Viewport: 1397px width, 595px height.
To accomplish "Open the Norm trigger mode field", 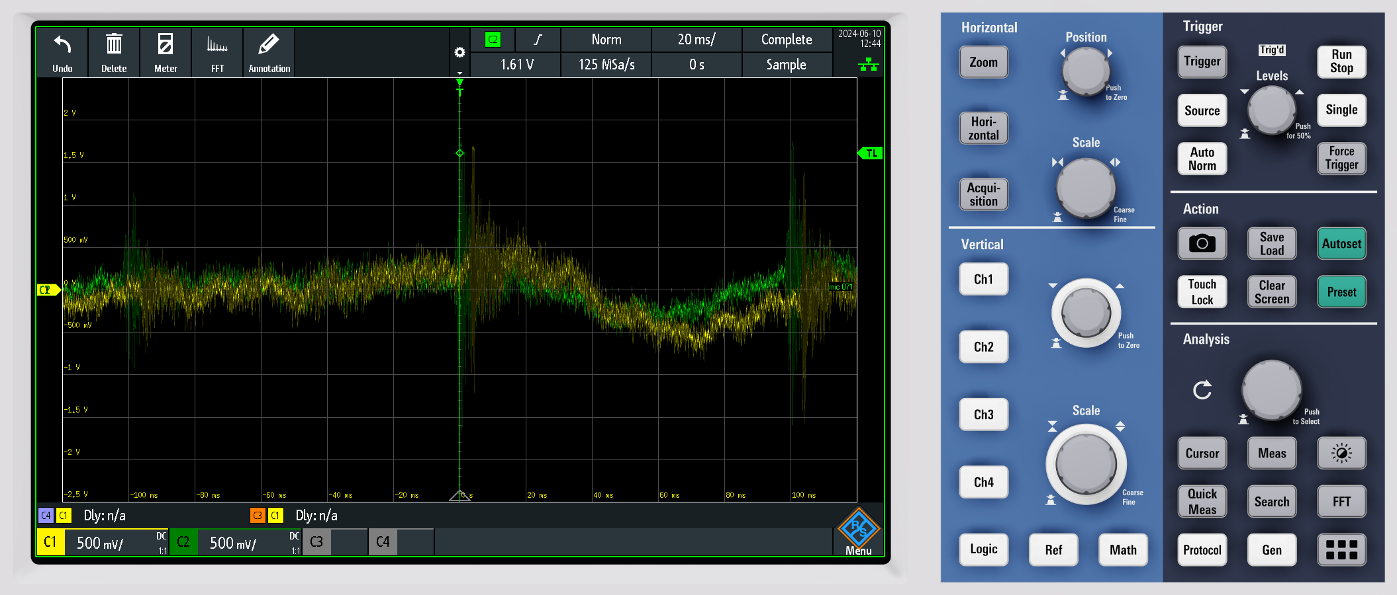I will click(x=606, y=40).
